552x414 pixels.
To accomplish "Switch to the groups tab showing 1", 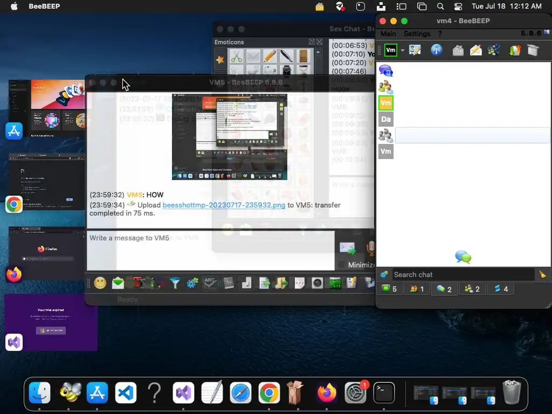I will pyautogui.click(x=417, y=289).
